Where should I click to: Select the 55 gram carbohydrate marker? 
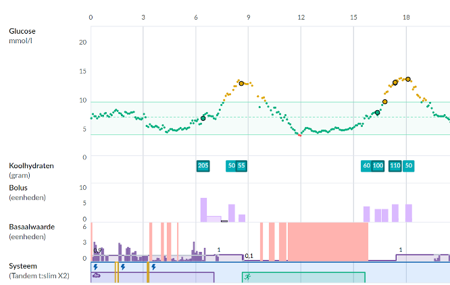click(241, 165)
